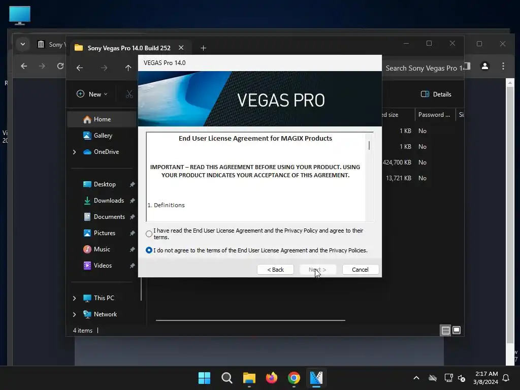Click the desktop monitor icon
This screenshot has width=520, height=390.
click(x=20, y=15)
